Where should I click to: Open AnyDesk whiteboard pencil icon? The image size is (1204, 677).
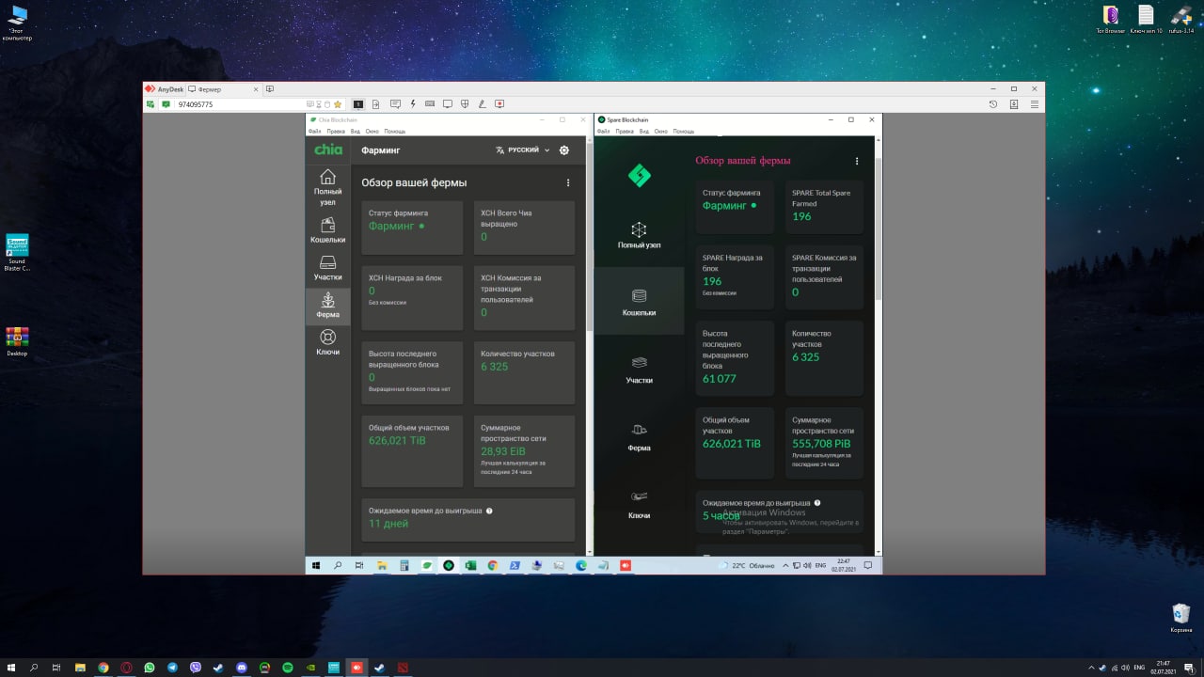pos(482,103)
